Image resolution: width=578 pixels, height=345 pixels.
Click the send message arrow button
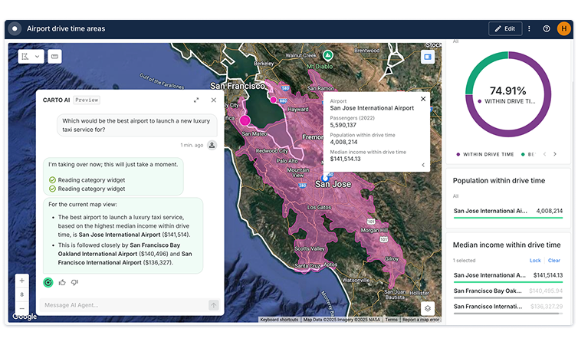coord(213,305)
